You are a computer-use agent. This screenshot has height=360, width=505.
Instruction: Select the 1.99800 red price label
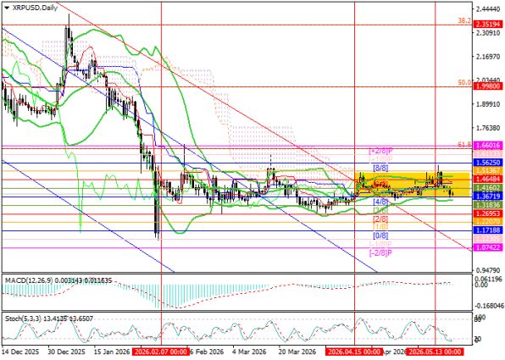tap(488, 86)
